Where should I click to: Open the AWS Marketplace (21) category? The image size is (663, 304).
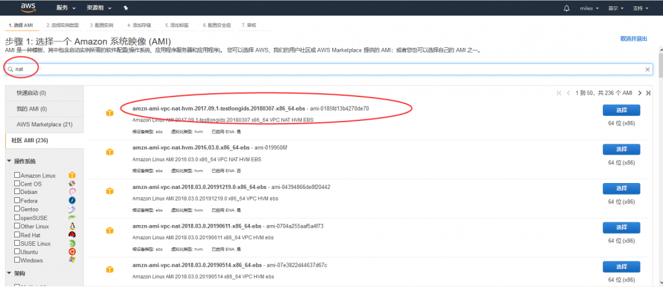45,125
